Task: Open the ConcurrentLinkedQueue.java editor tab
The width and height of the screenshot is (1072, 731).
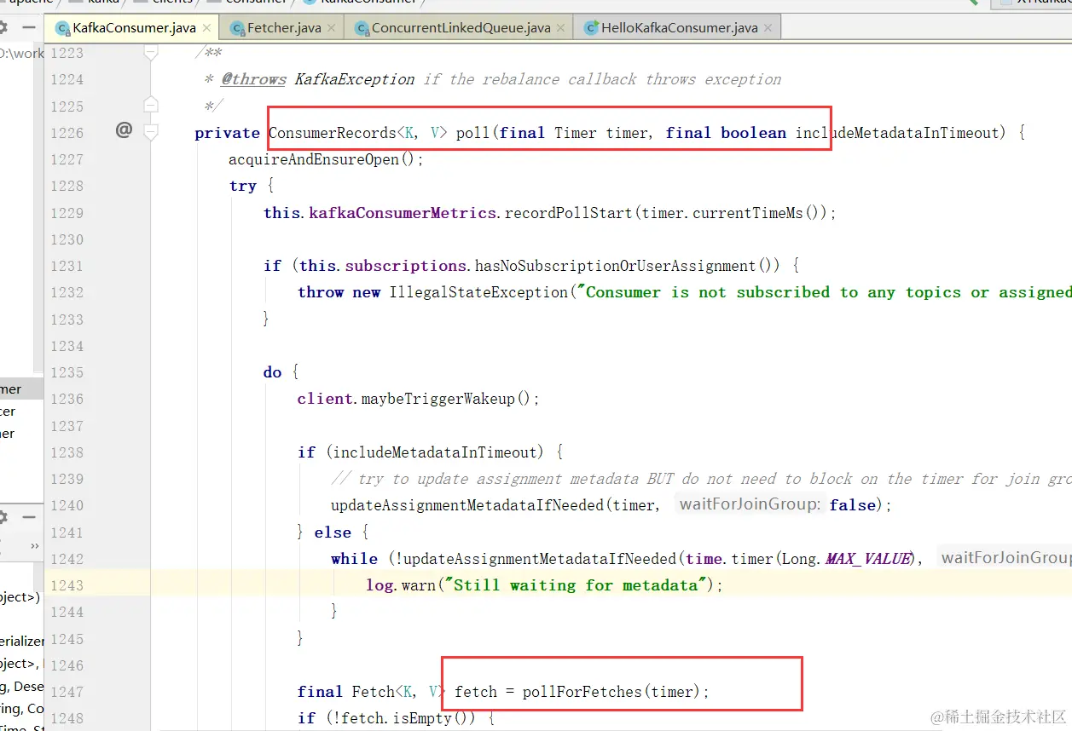Action: pos(461,28)
